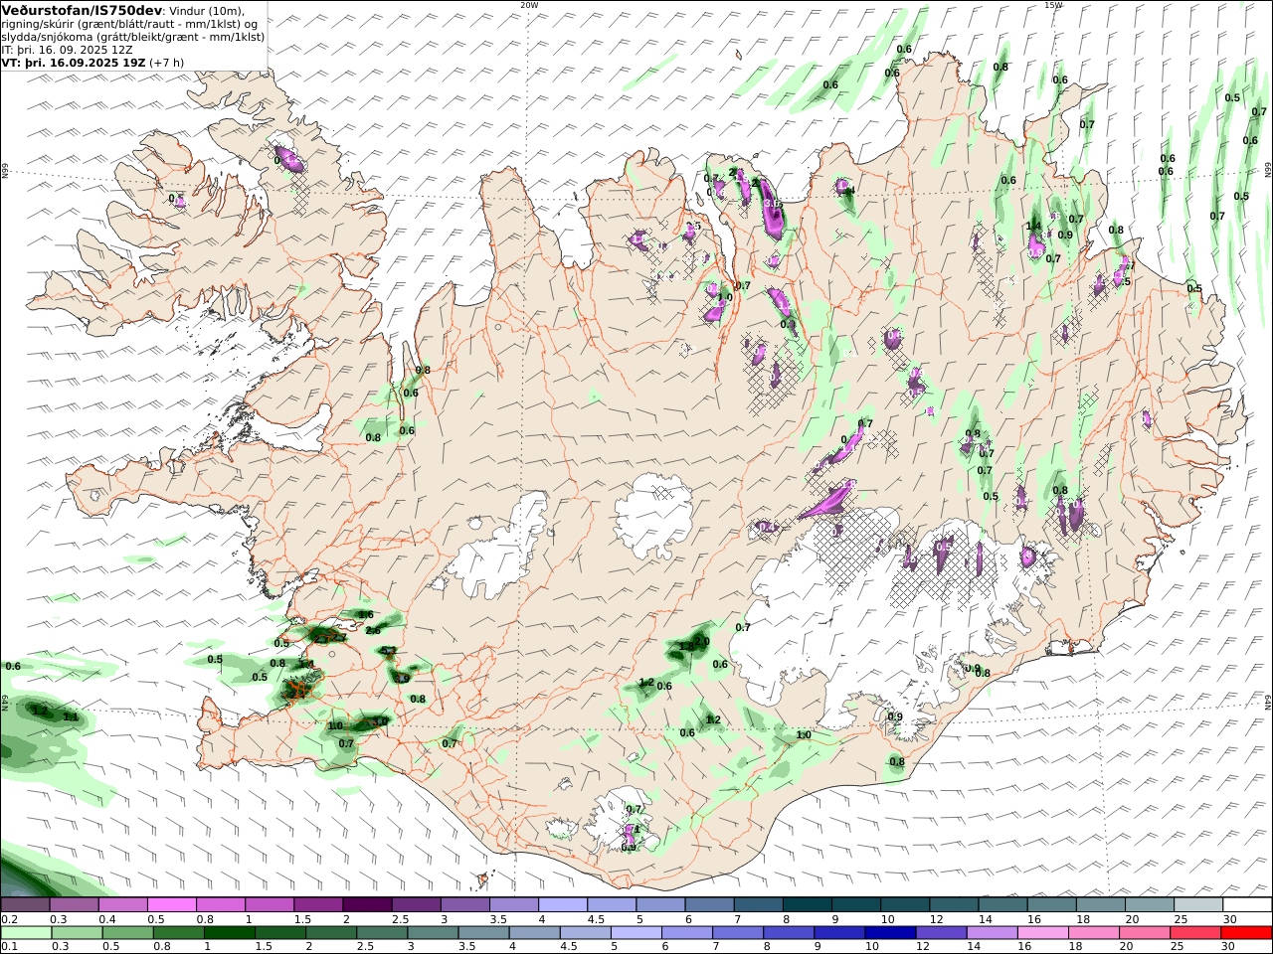This screenshot has width=1273, height=954.
Task: Click the "1.1" precipitation value over the southwest ocean
Action: (71, 716)
